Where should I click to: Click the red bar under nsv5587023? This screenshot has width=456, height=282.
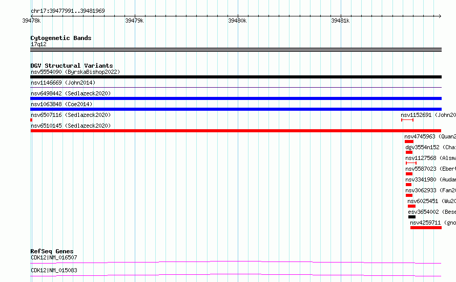[409, 174]
